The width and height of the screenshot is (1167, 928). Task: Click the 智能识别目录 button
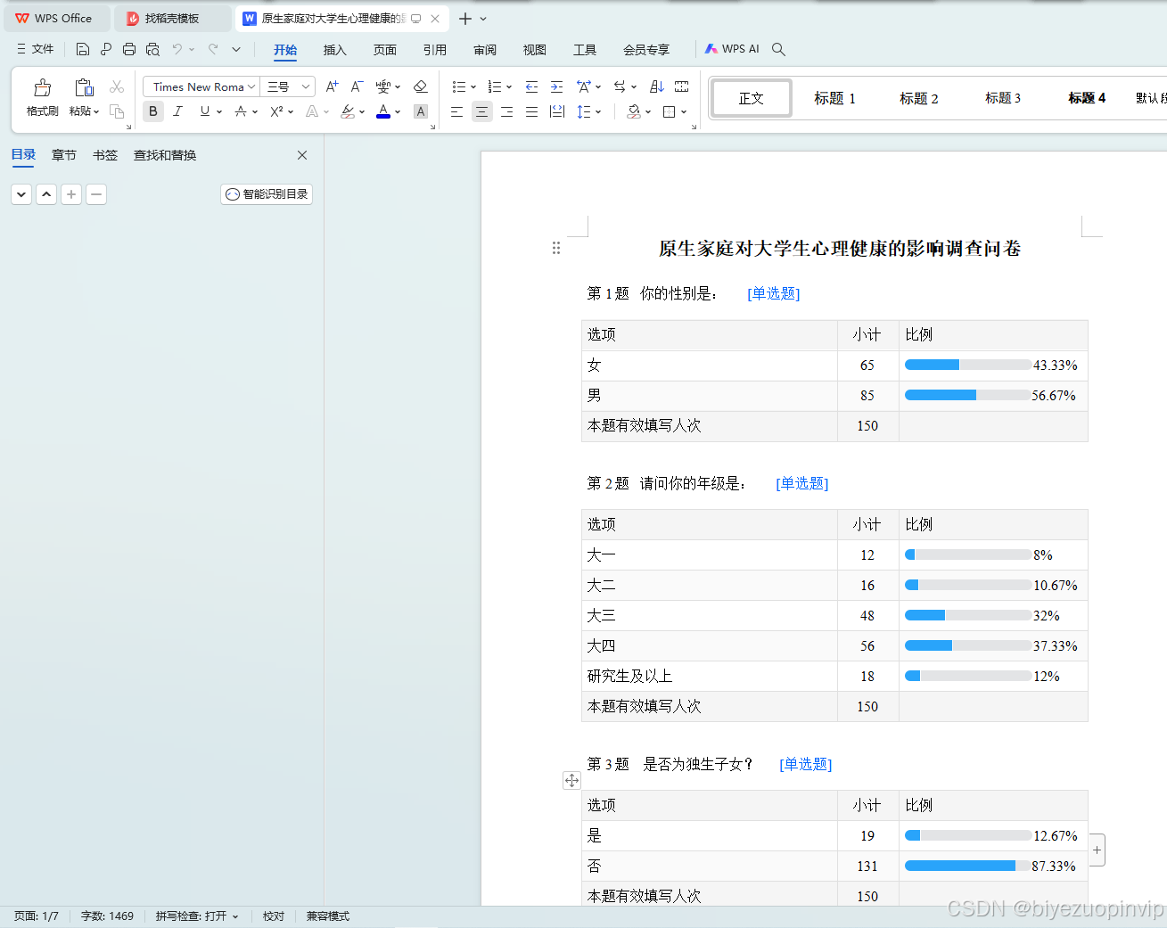pyautogui.click(x=267, y=194)
